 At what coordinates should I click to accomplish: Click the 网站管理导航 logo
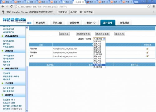tap(14, 20)
